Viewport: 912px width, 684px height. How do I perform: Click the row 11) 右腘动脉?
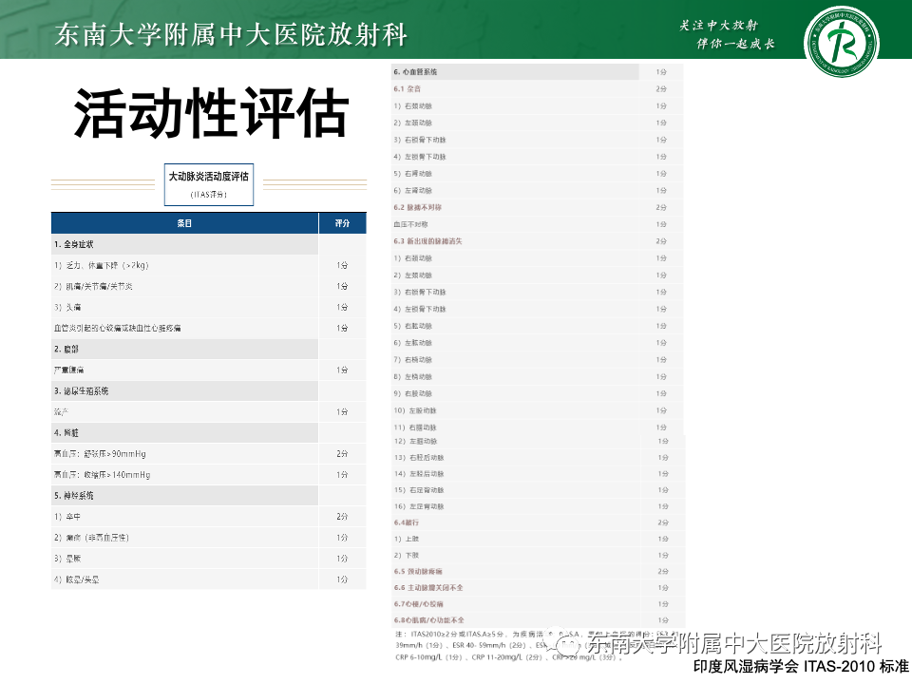[x=537, y=427]
